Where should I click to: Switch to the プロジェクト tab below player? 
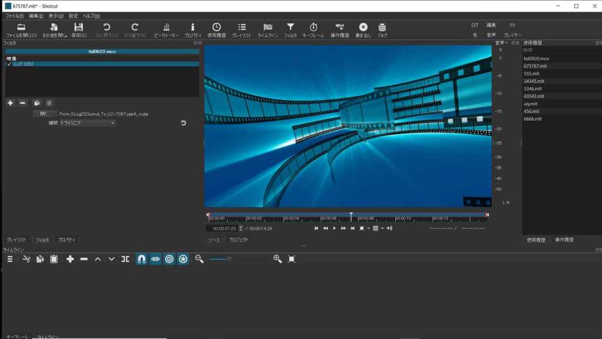[x=238, y=240]
